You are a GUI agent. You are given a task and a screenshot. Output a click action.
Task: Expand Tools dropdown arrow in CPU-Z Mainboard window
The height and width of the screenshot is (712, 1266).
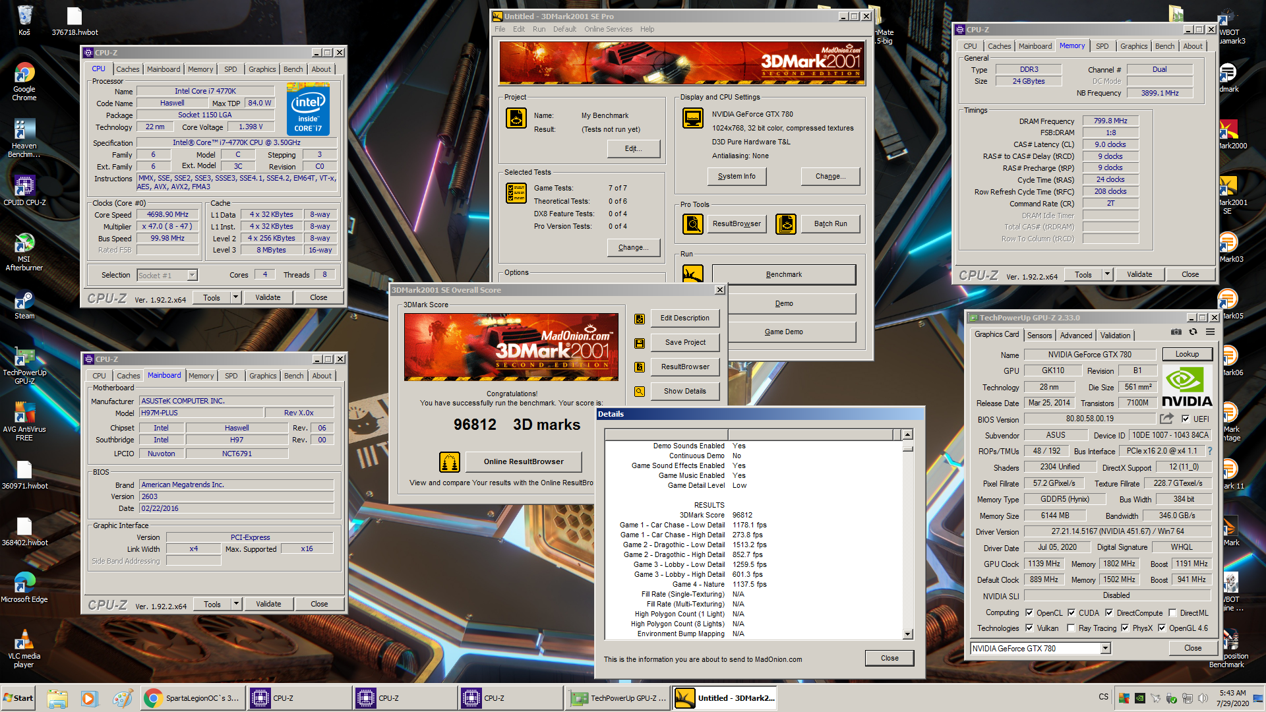point(236,605)
